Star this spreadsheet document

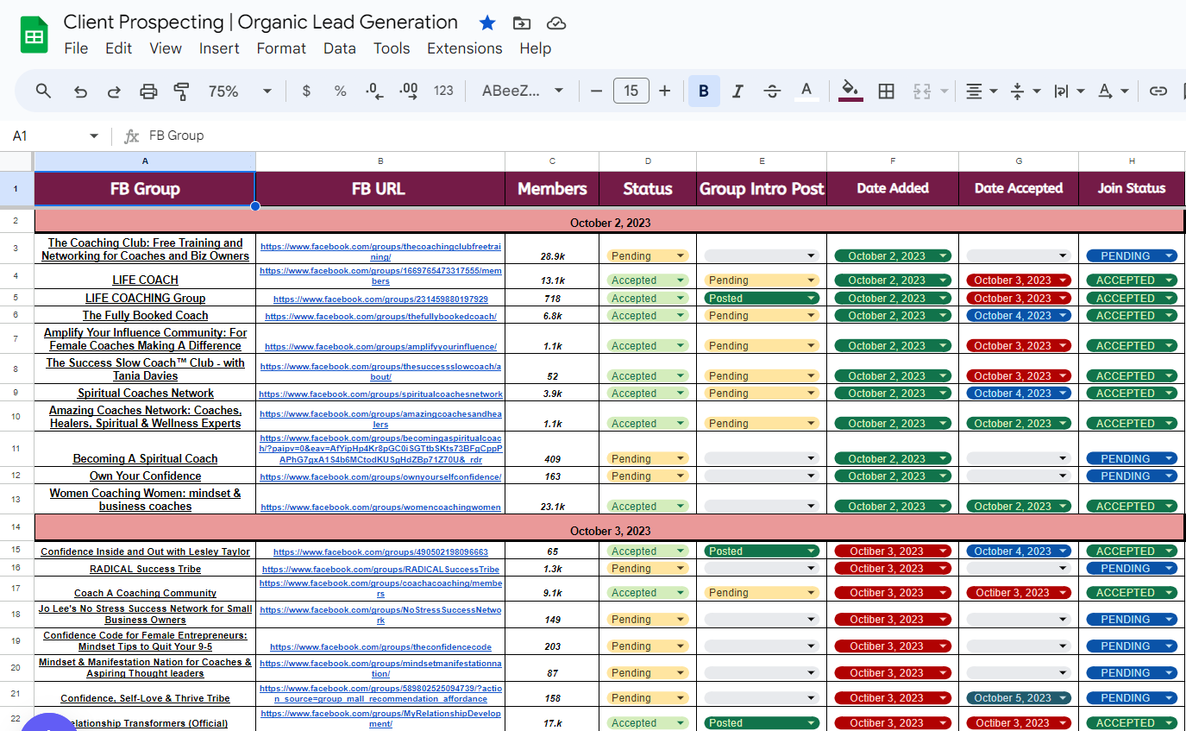(487, 23)
